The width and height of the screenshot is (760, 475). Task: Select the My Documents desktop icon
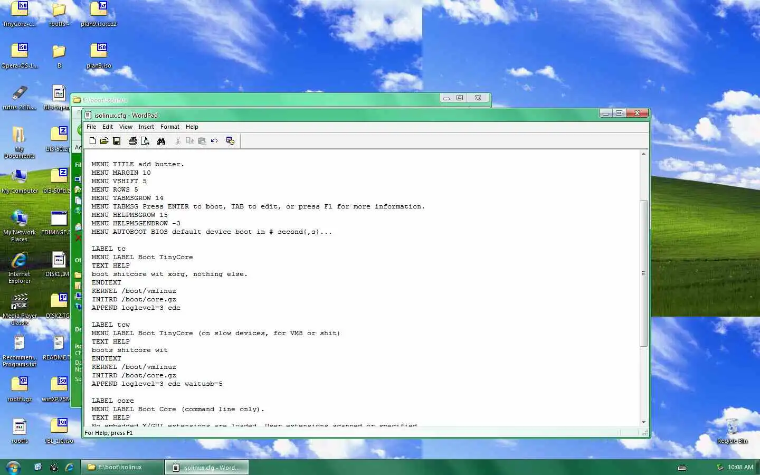(20, 142)
